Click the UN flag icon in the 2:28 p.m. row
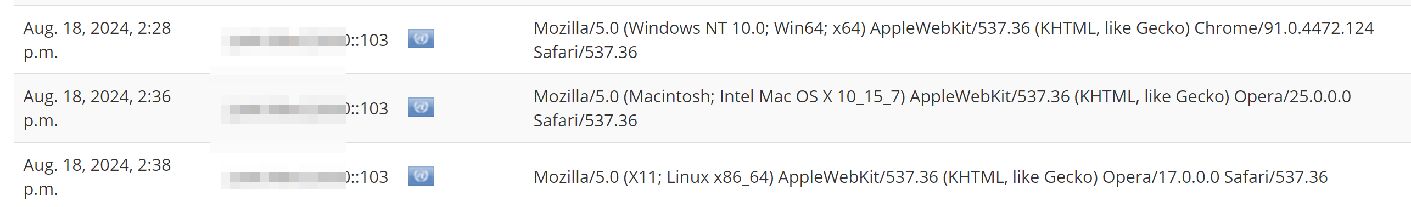The image size is (1411, 207). coord(421,39)
